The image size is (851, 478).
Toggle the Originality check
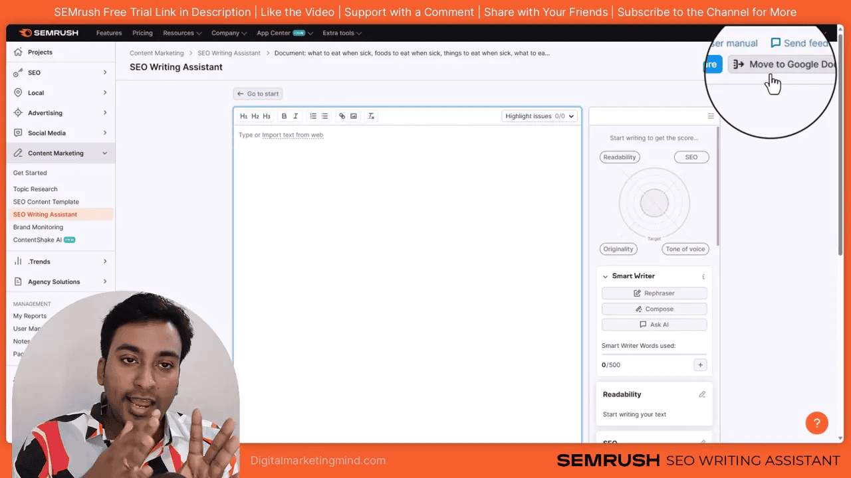(618, 248)
